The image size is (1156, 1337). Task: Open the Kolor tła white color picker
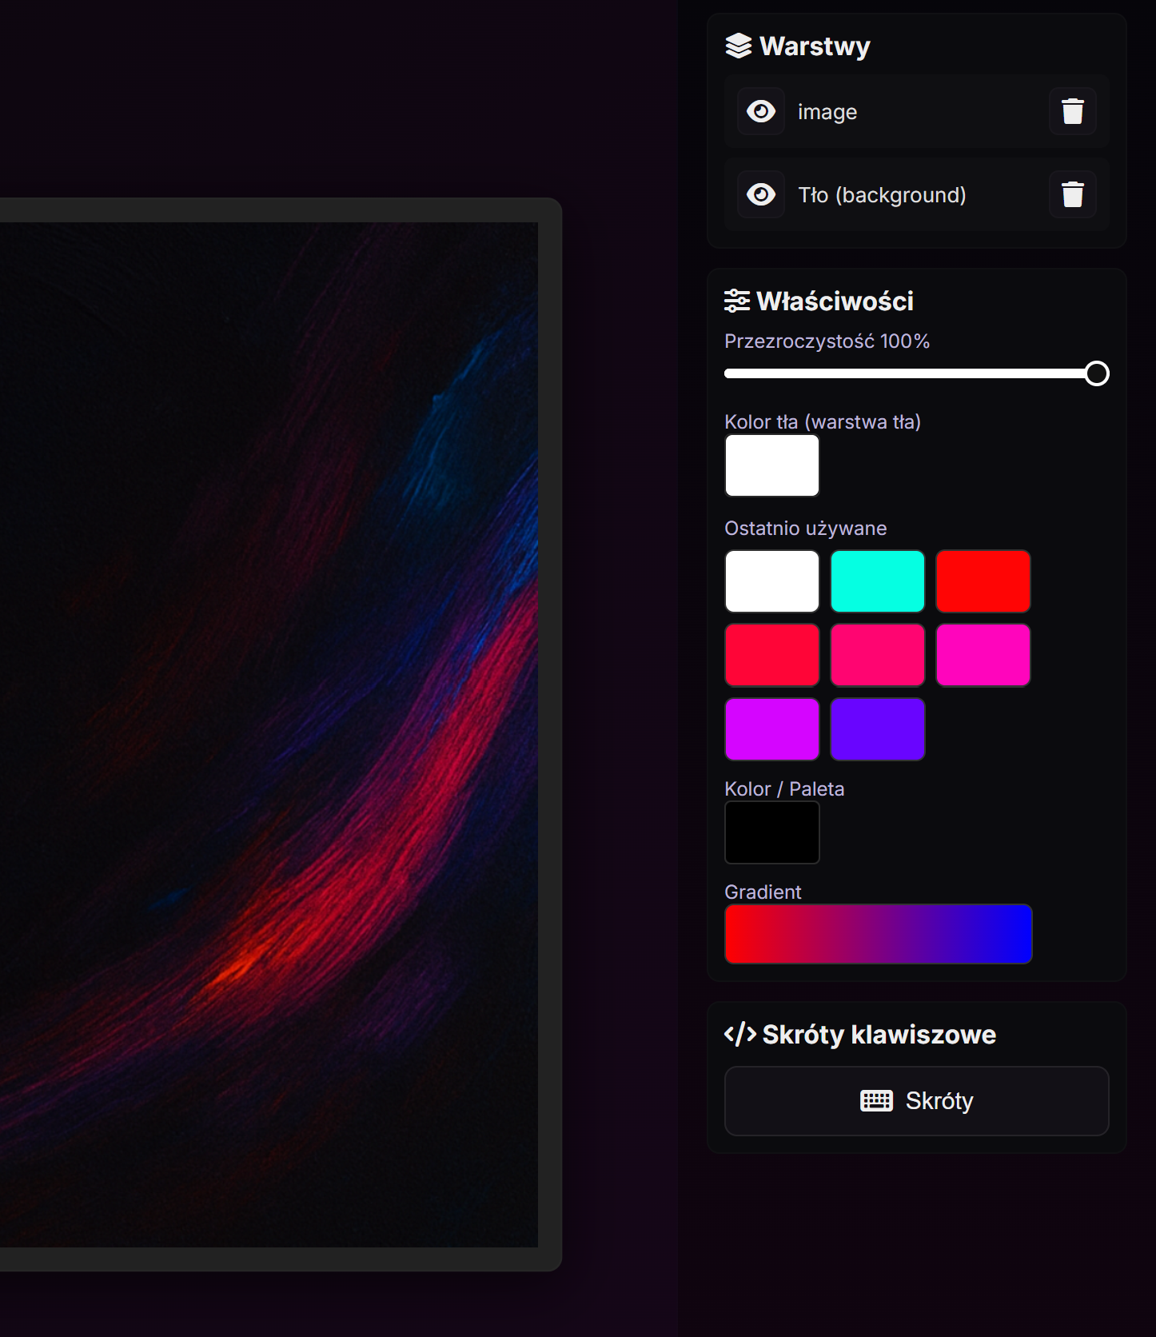(x=771, y=465)
